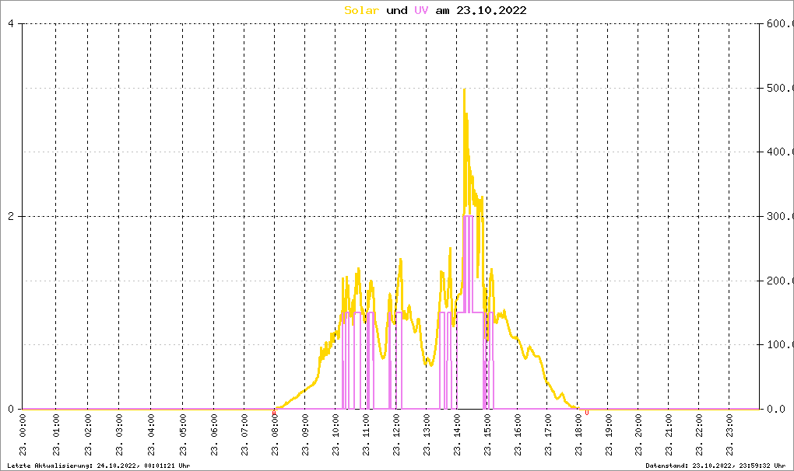Click the x-axis label "23. 05:00"

(182, 435)
